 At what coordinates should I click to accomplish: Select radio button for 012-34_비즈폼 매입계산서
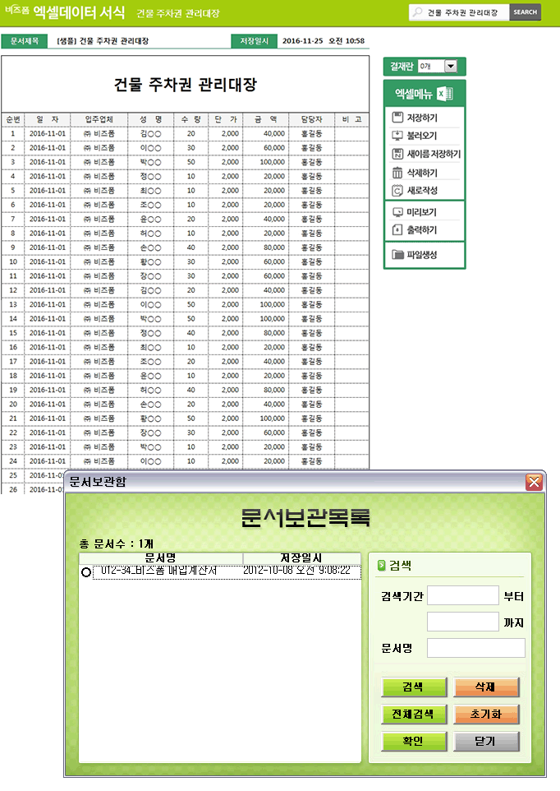(x=85, y=572)
